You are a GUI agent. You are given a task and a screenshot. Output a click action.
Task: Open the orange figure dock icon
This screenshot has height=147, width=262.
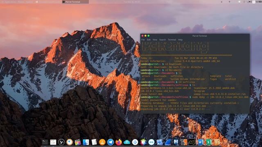pyautogui.click(x=184, y=142)
